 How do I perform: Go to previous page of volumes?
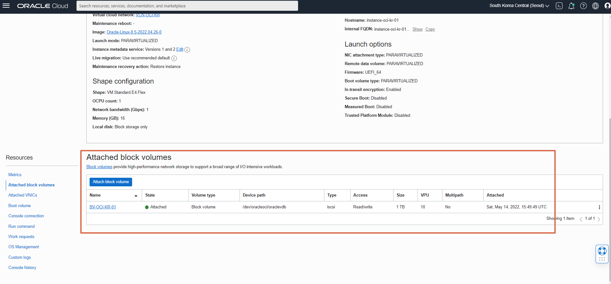581,219
